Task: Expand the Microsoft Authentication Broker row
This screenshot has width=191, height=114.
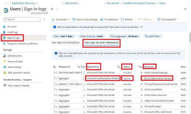Action: [x=55, y=78]
